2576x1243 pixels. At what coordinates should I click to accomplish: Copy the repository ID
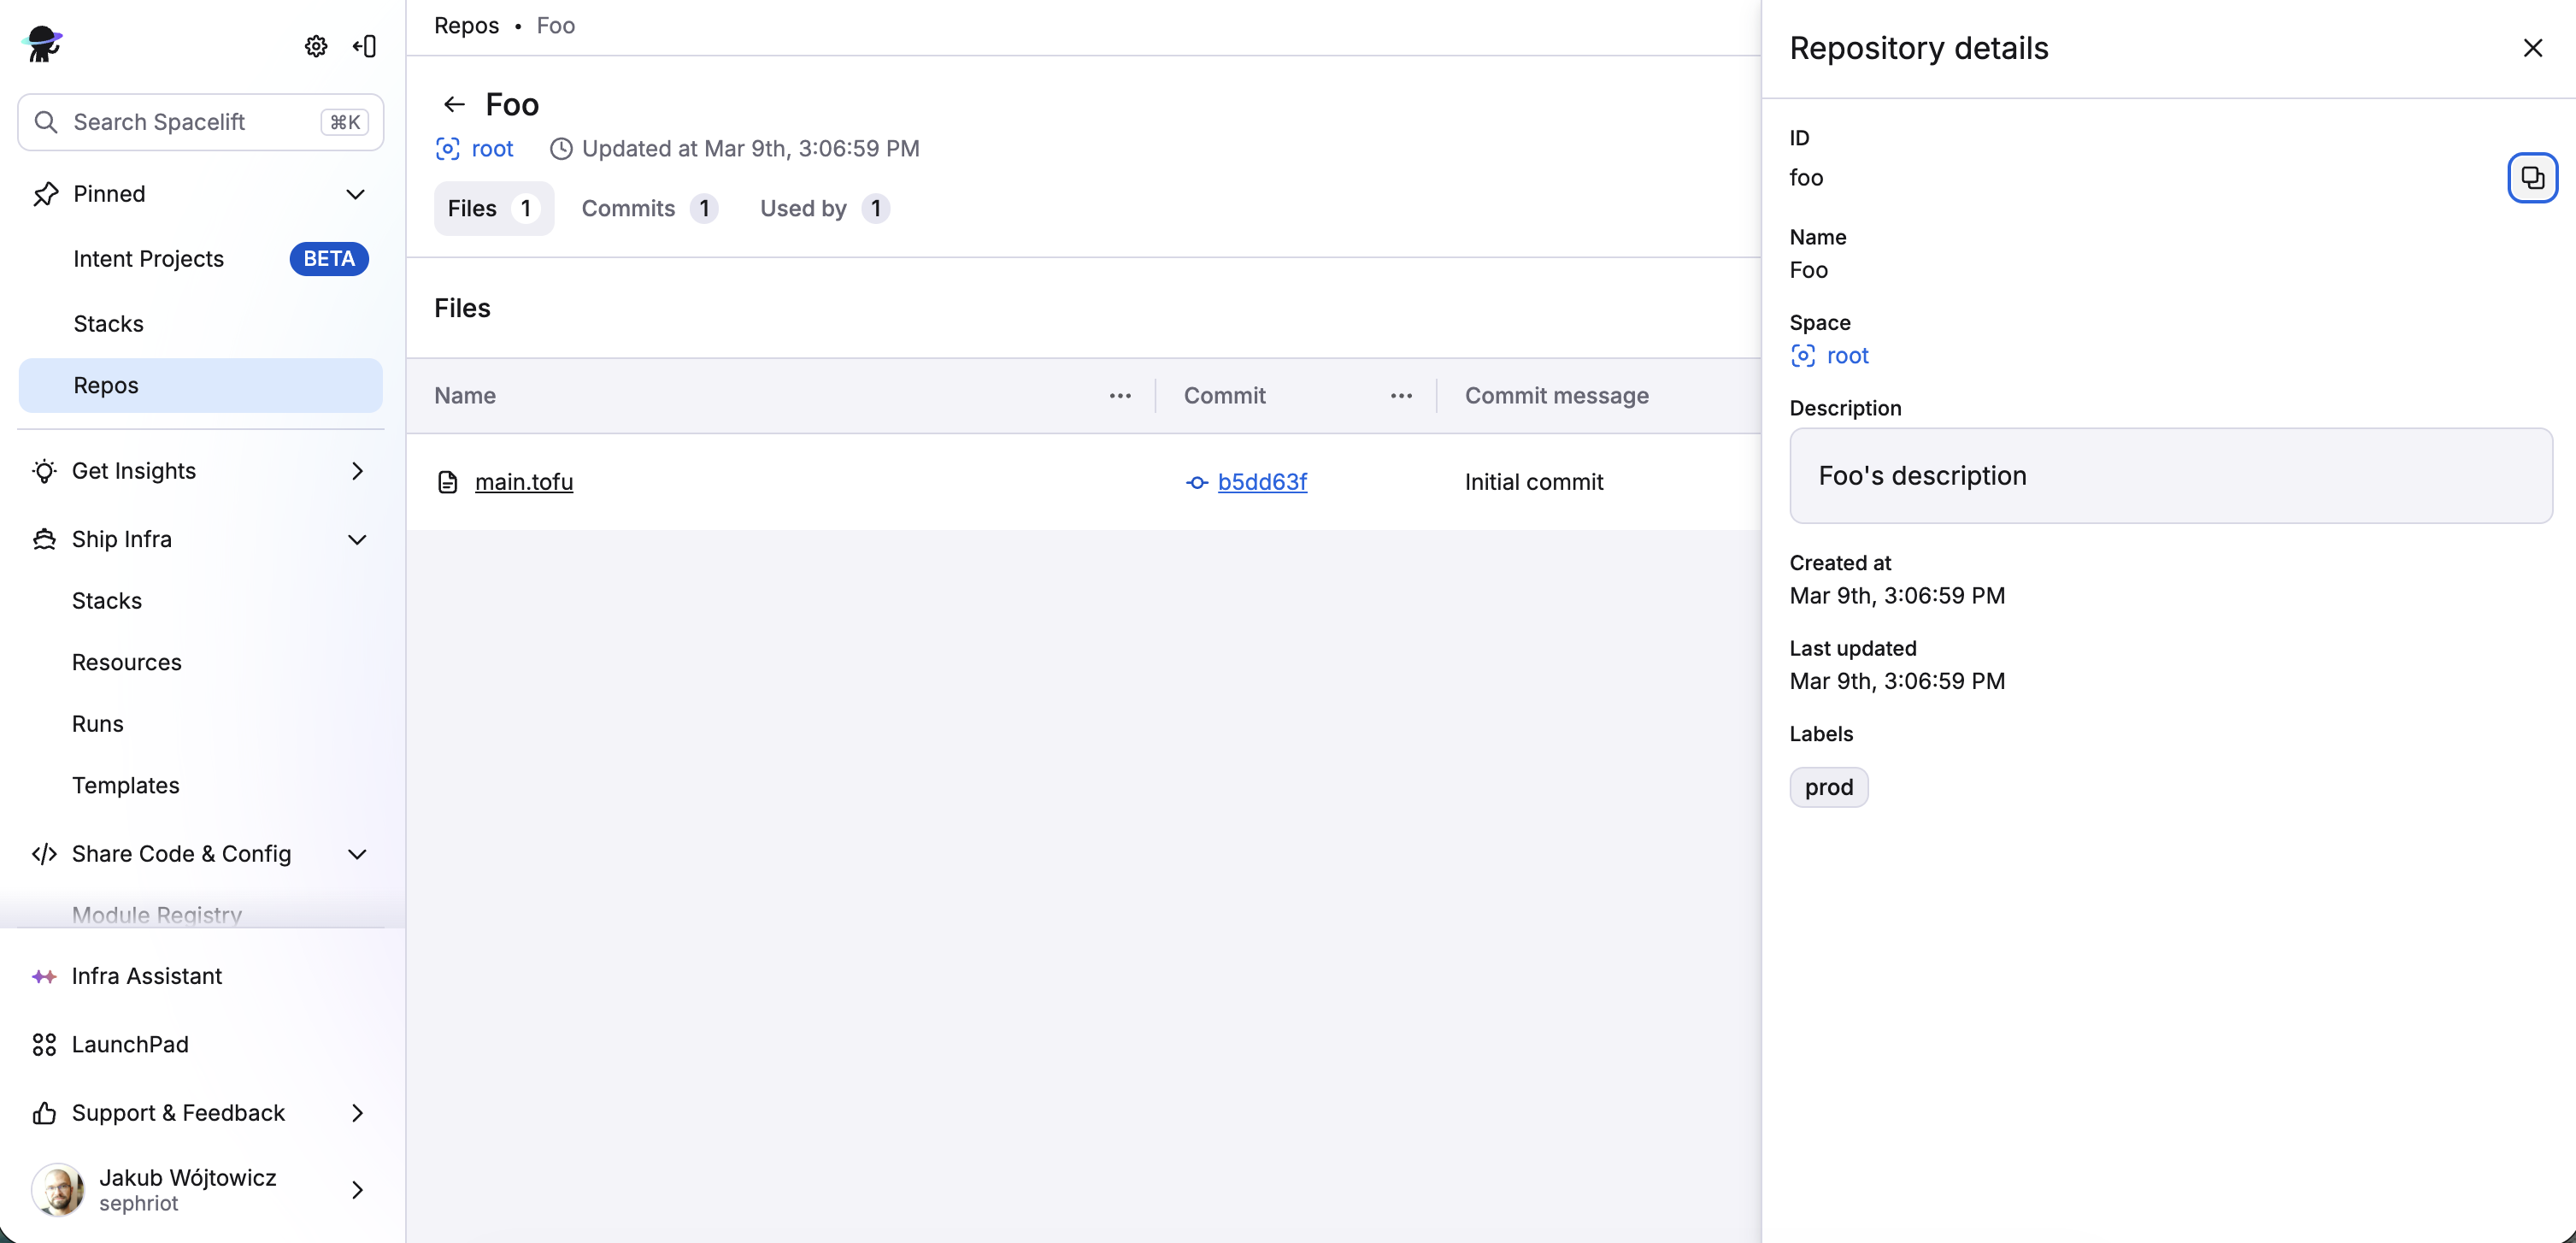click(2533, 177)
